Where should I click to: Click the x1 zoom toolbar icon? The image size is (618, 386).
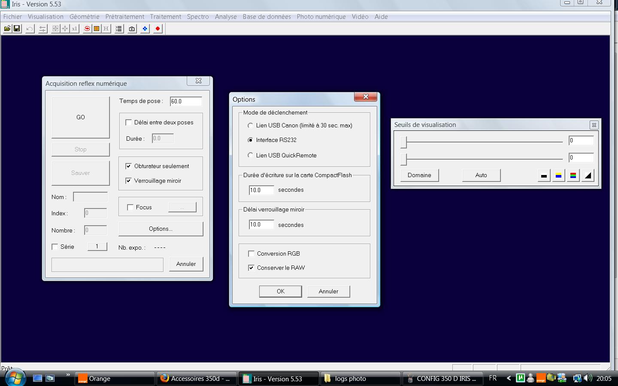click(x=74, y=29)
